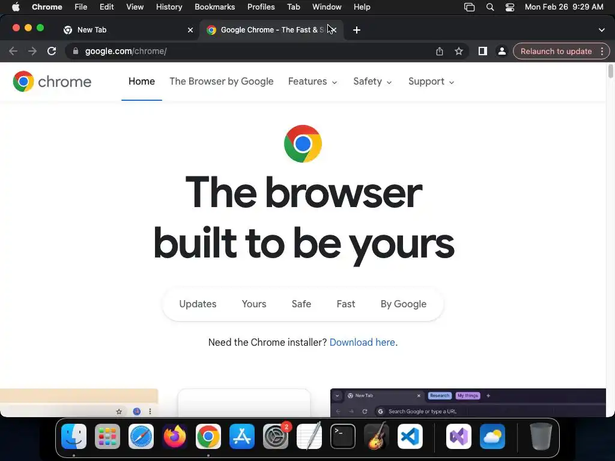Open the Bookmarks menu
The width and height of the screenshot is (615, 461).
pos(214,7)
